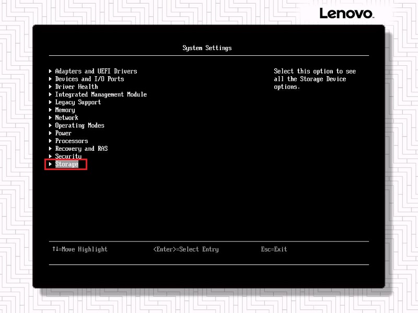Click the arrow next to Storage
The width and height of the screenshot is (418, 313).
point(50,164)
